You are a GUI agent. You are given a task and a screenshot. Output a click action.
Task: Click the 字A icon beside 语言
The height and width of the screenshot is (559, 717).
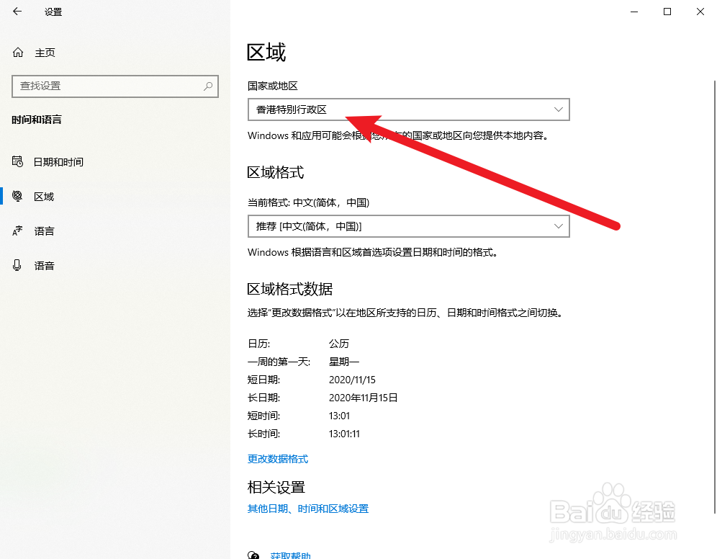coord(17,231)
